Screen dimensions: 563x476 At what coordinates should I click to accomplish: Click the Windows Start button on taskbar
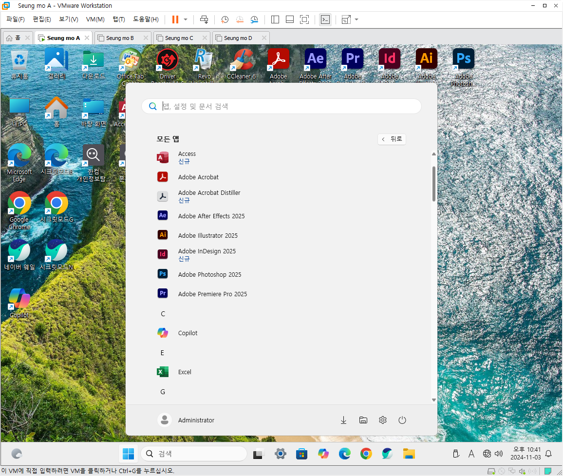pos(128,454)
